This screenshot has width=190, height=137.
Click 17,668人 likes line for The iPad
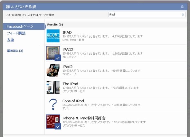(100, 88)
